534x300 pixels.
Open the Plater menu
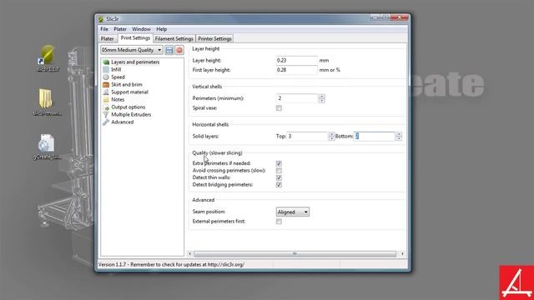pyautogui.click(x=120, y=29)
